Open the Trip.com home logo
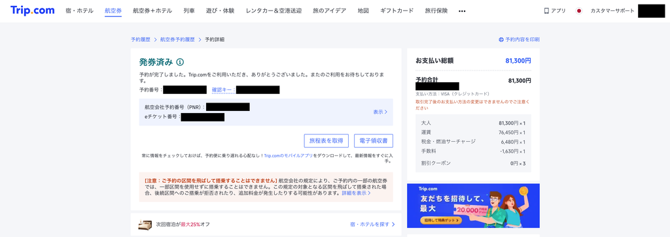 coord(33,10)
